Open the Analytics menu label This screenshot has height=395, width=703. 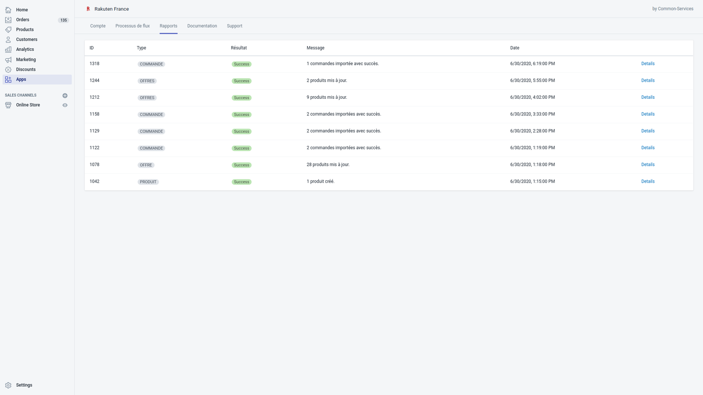[25, 50]
